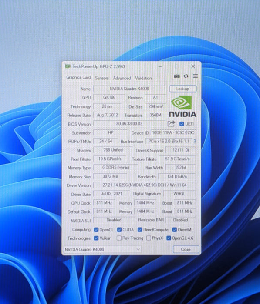
Task: Click the Pixel Fillrate value 19.5 GPixel/s
Action: point(110,159)
